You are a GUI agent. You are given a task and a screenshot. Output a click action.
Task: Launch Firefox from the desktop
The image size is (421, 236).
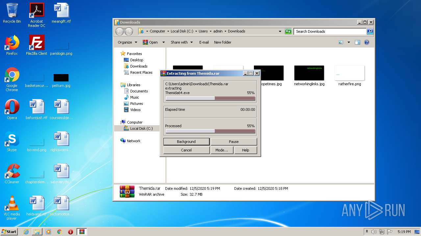(x=12, y=46)
